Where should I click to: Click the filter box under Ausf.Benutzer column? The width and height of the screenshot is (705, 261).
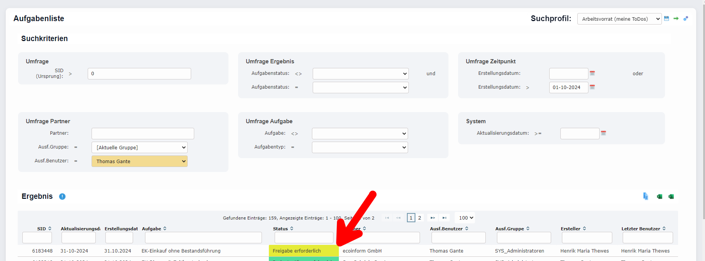point(458,238)
